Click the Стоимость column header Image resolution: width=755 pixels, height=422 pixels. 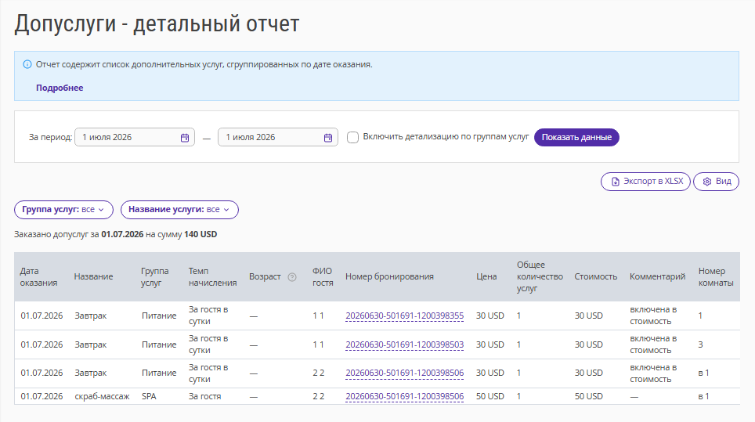tap(596, 276)
